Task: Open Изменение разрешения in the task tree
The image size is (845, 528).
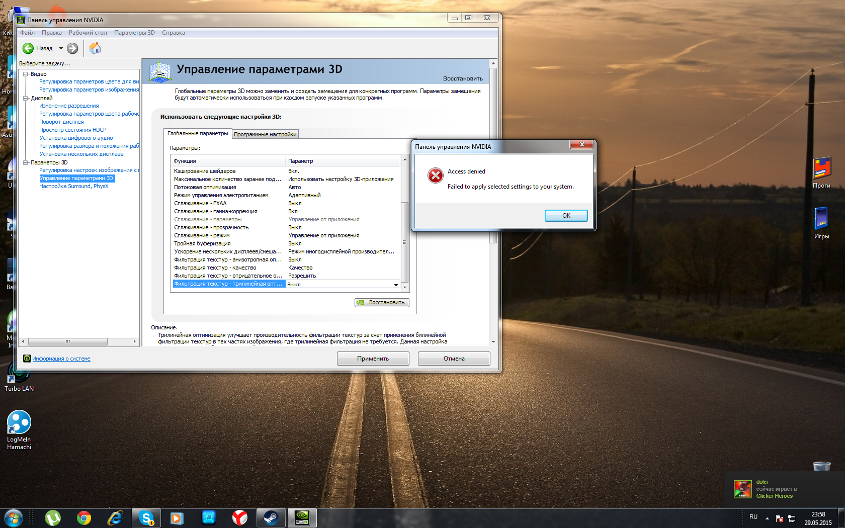Action: 69,106
